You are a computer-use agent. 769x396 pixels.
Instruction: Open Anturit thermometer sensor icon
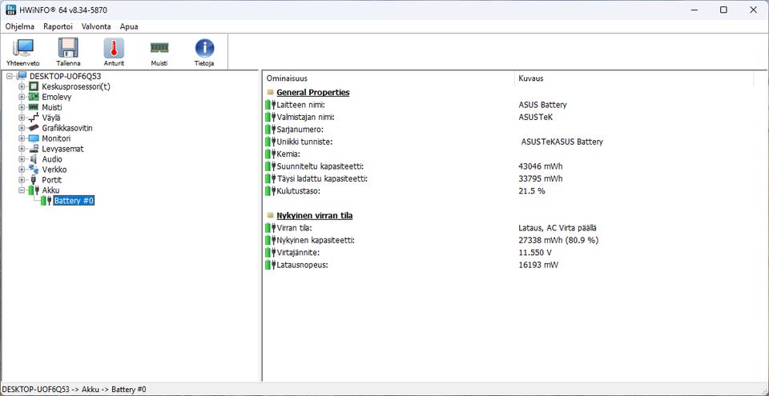point(114,49)
